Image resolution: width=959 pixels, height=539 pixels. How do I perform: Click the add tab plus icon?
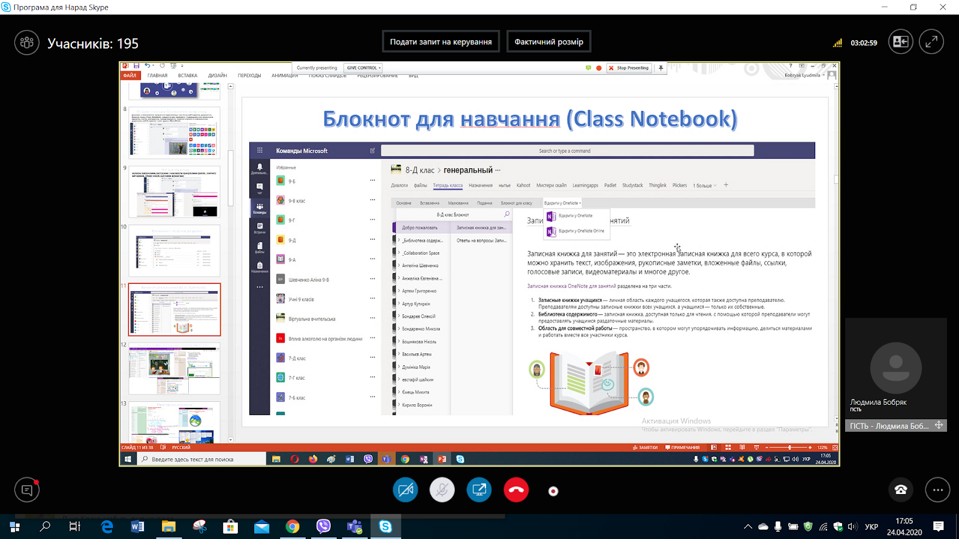[726, 185]
